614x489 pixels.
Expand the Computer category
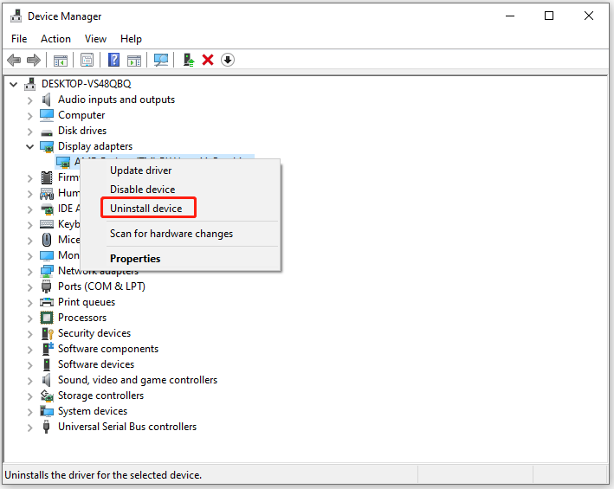29,116
